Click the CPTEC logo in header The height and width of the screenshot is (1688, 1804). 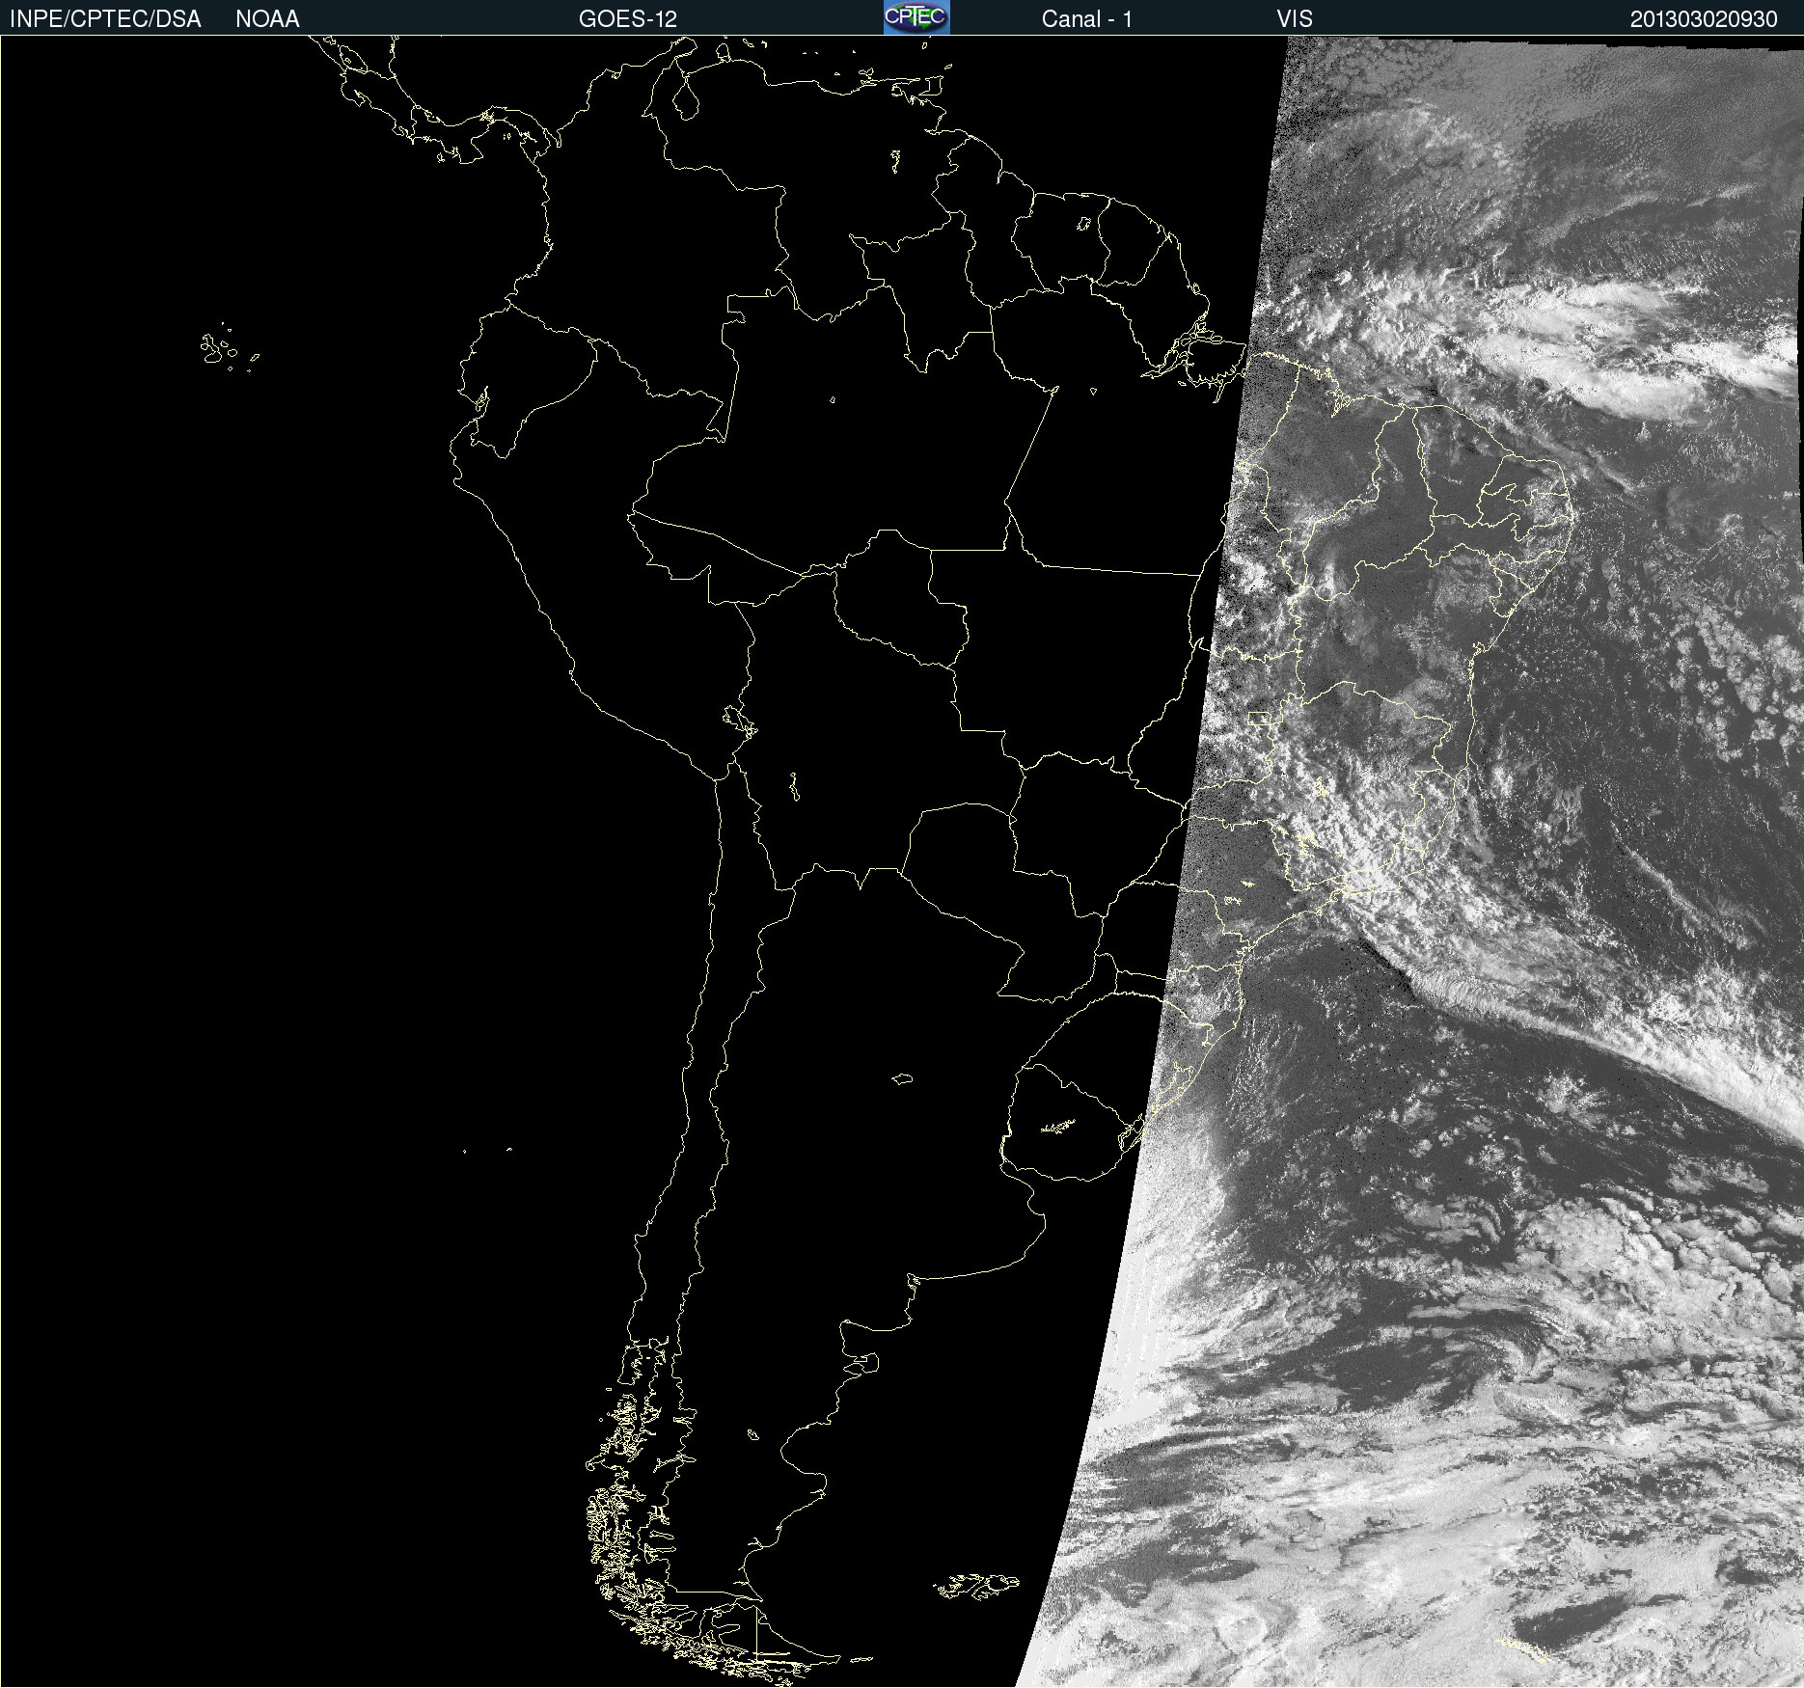pyautogui.click(x=916, y=17)
